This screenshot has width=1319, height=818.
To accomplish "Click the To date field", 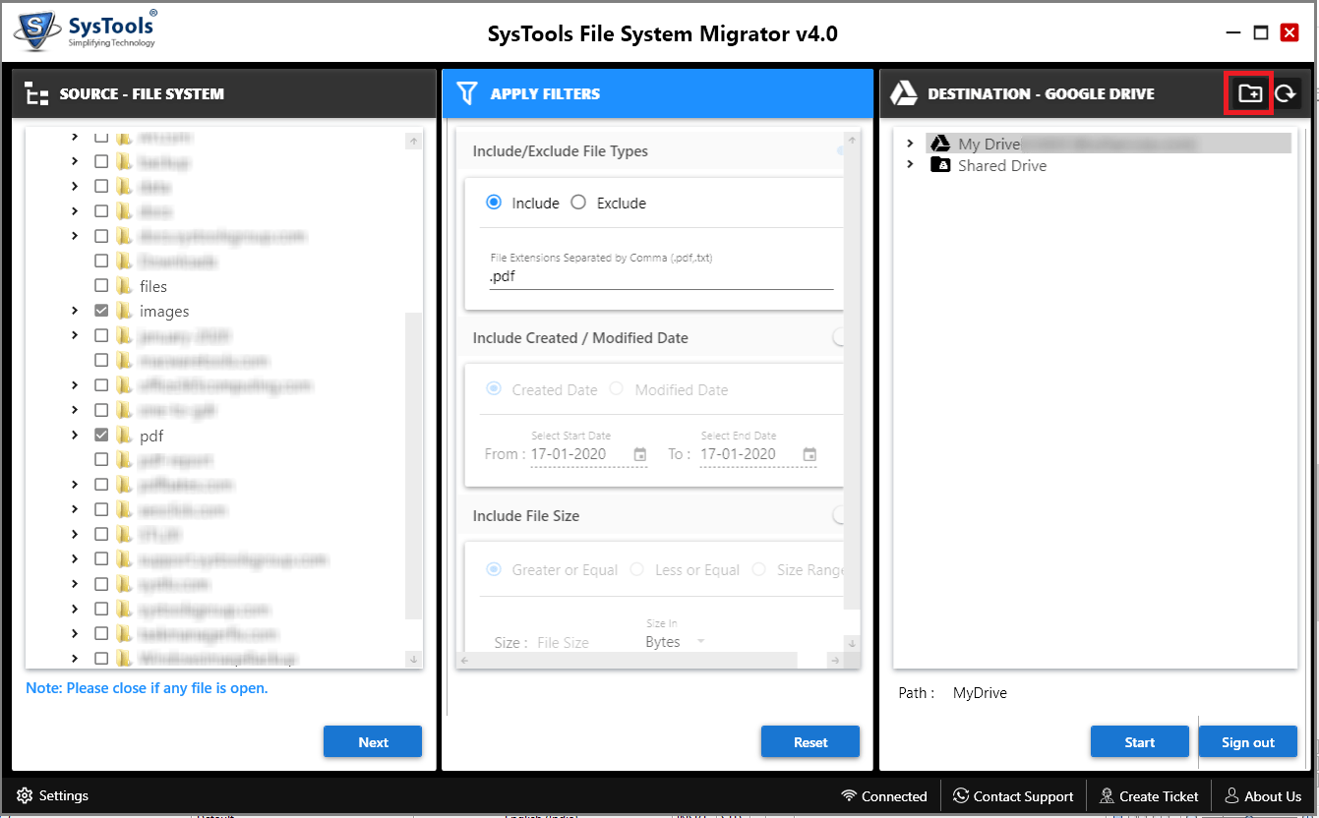I will 758,454.
